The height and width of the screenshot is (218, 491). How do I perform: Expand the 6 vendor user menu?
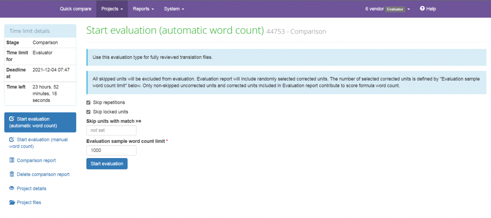click(x=387, y=9)
